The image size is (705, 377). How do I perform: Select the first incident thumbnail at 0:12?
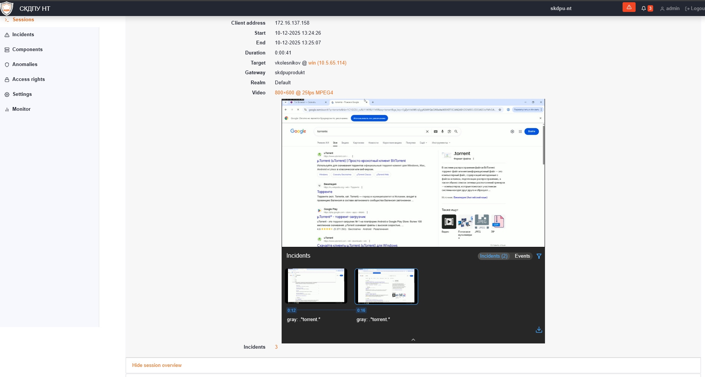316,286
